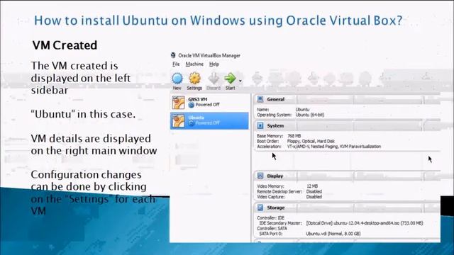This screenshot has height=255, width=454.
Task: Open the Help menu
Action: click(214, 64)
